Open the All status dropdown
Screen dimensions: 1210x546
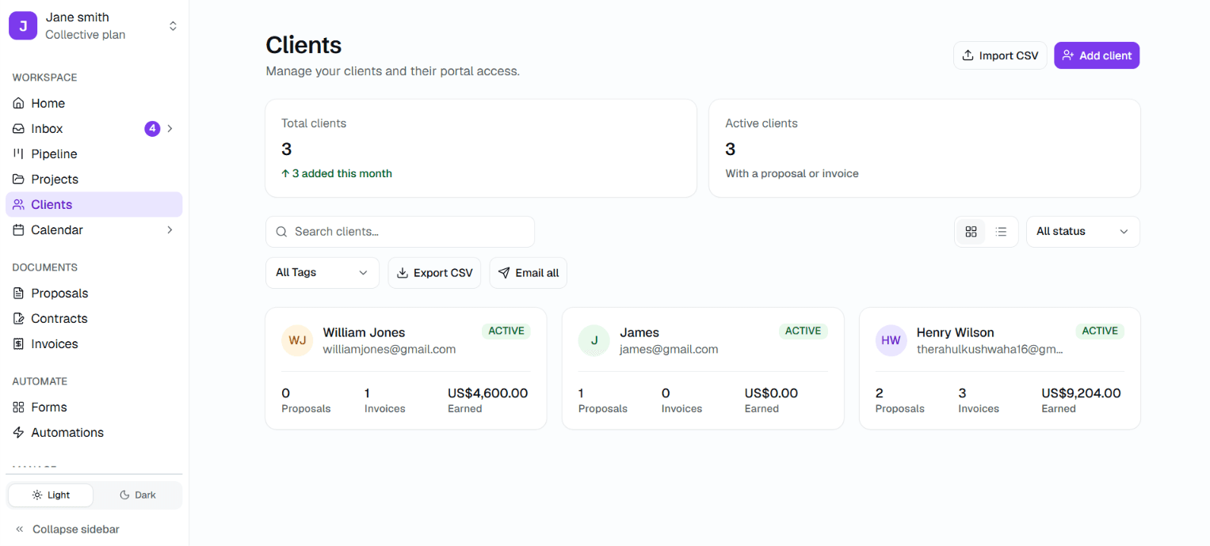(1083, 232)
